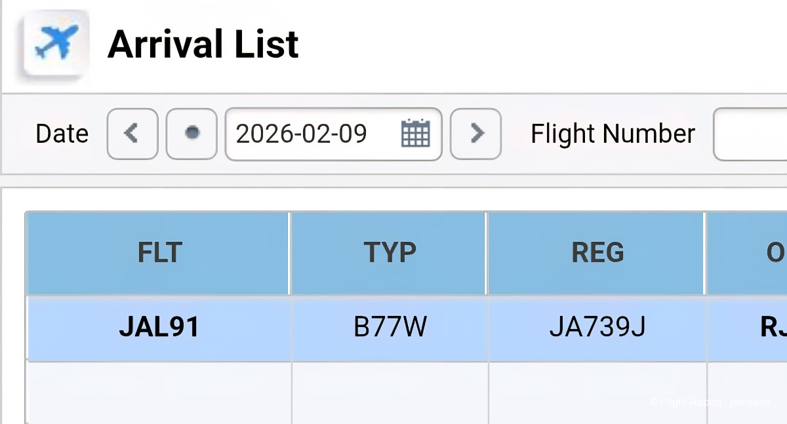The height and width of the screenshot is (424, 787).
Task: Open the calendar date picker
Action: pyautogui.click(x=414, y=134)
